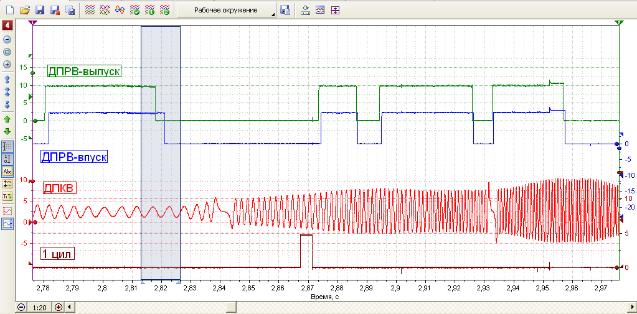Zoom in vertically with plus magnifier
Screen dimensions: 637x314
click(x=7, y=64)
